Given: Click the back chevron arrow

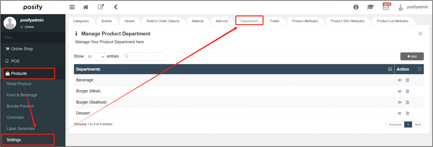Looking at the screenshot, I should [x=116, y=7].
